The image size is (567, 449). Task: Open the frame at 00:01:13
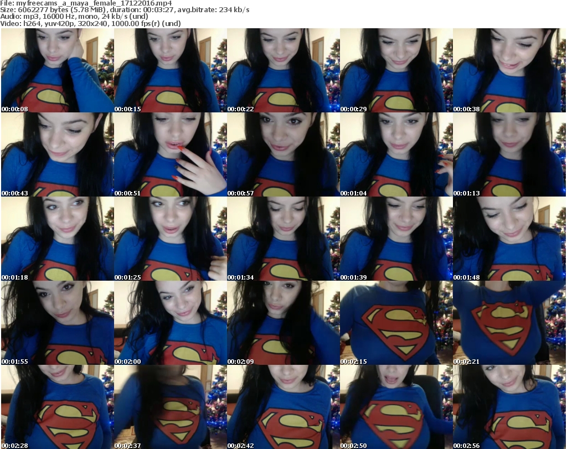[509, 154]
